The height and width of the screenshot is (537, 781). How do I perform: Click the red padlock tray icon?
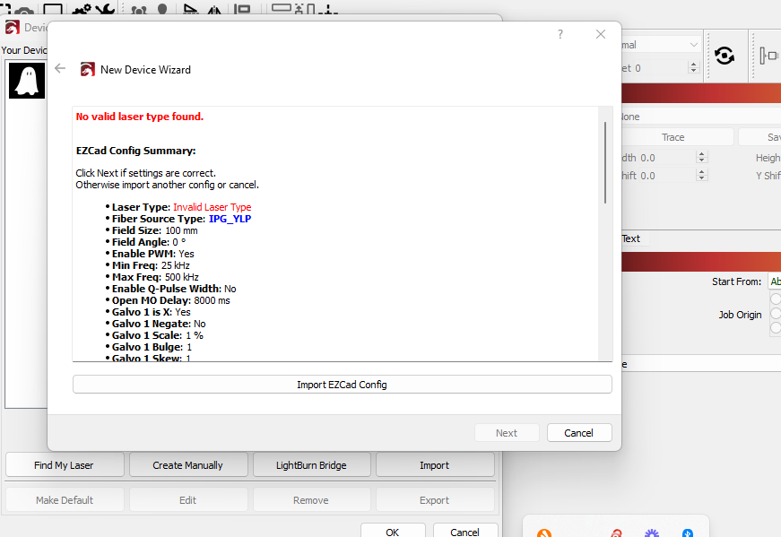[x=616, y=533]
